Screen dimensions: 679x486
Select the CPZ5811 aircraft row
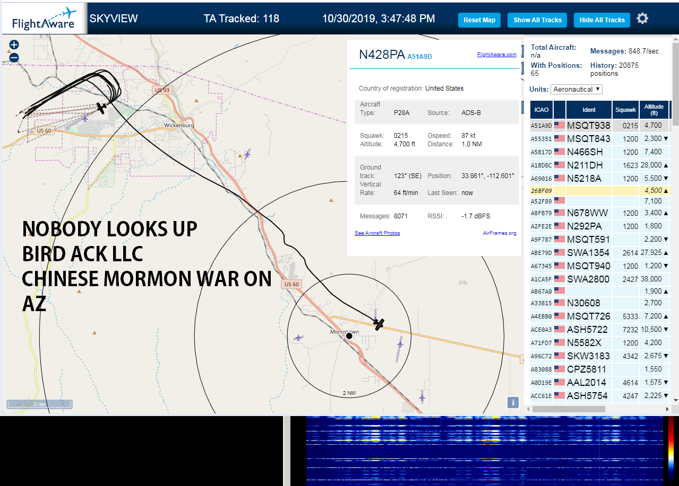point(599,369)
